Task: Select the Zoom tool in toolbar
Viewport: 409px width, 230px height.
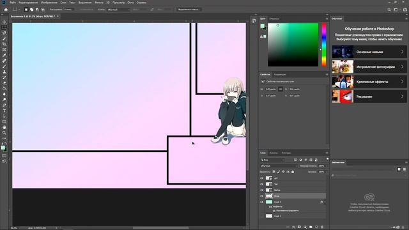Action: 4,133
